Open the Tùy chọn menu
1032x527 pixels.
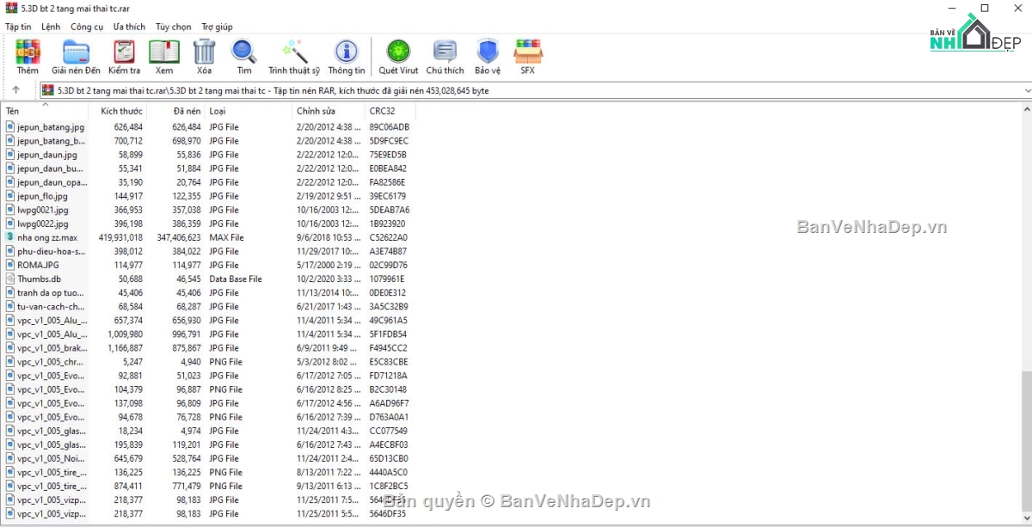pyautogui.click(x=173, y=27)
